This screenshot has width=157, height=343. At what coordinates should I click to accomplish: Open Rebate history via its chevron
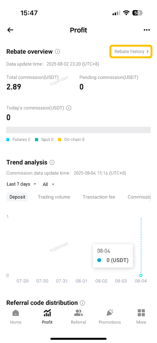[147, 52]
